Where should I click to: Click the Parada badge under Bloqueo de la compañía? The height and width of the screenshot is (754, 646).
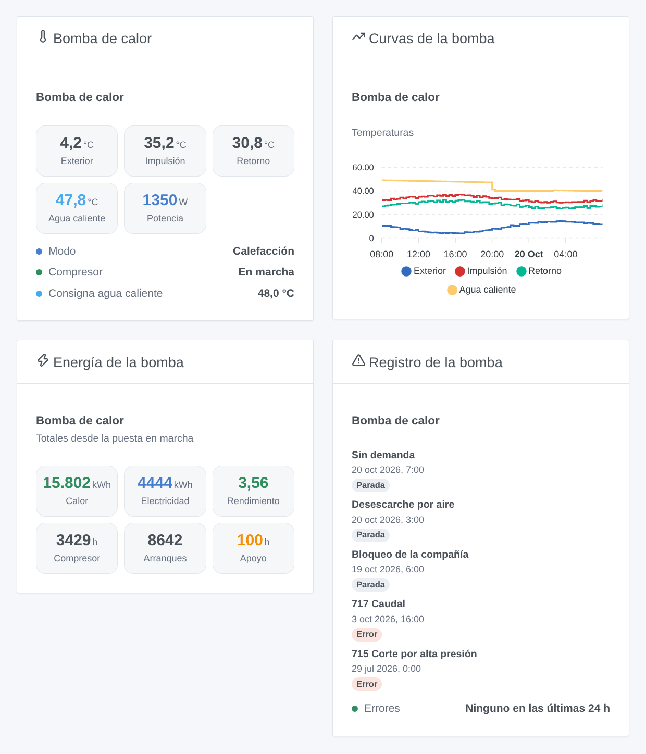click(370, 585)
